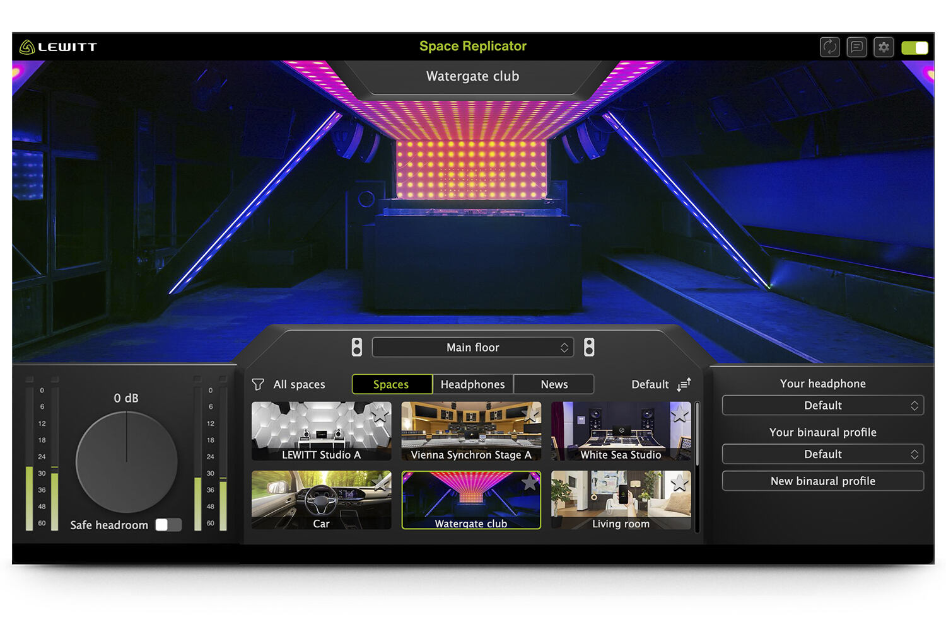This screenshot has height=630, width=946.
Task: Click the right speaker icon beside Main floor
Action: coord(589,347)
